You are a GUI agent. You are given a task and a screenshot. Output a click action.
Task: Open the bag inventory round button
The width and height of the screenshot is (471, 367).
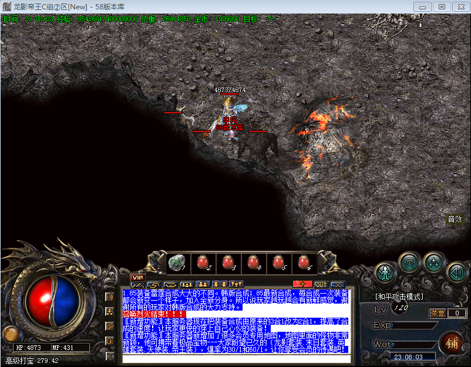pyautogui.click(x=409, y=262)
